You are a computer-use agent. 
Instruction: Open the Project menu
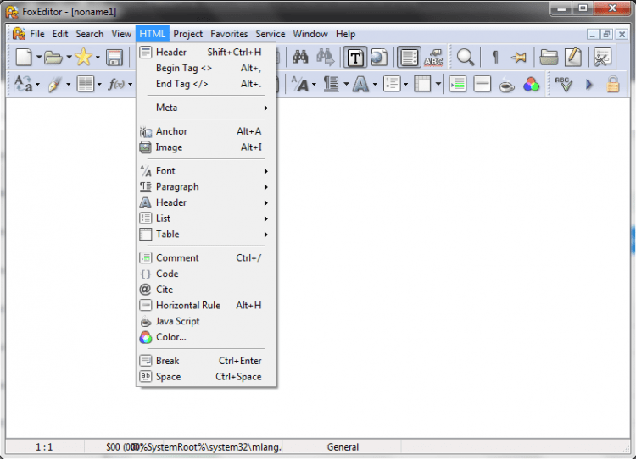pyautogui.click(x=187, y=34)
